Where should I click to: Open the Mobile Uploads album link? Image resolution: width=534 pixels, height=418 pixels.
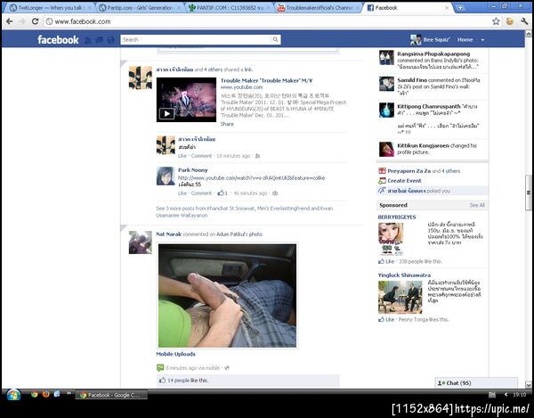(175, 354)
